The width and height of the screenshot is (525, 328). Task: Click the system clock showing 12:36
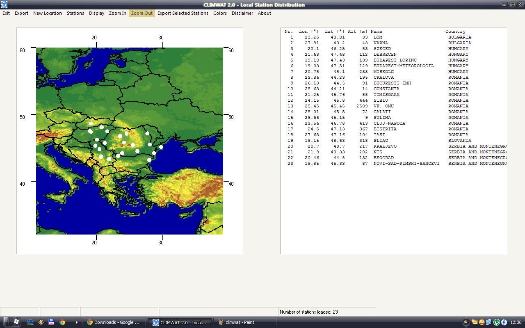pyautogui.click(x=516, y=322)
